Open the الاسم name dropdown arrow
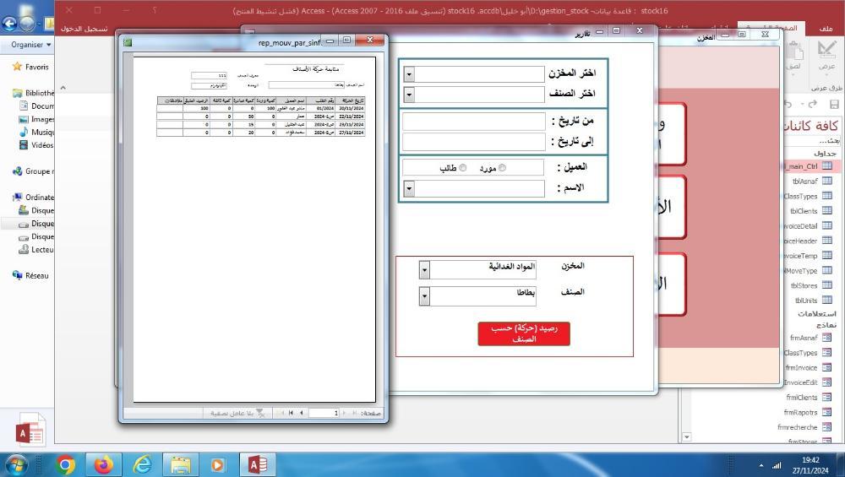845x477 pixels. tap(409, 188)
